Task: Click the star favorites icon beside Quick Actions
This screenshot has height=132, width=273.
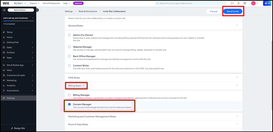Action: [4, 10]
